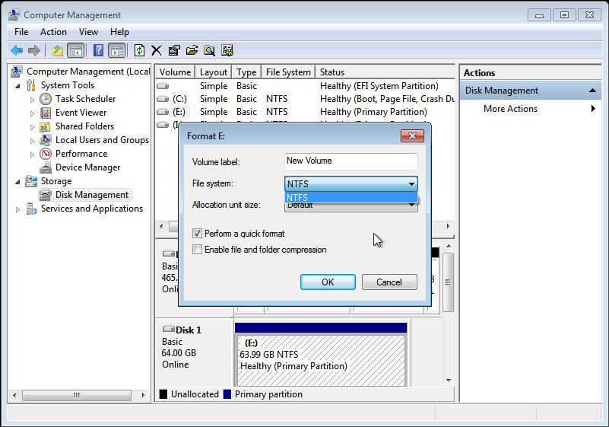
Task: Click the Back arrow toolbar icon
Action: [17, 50]
